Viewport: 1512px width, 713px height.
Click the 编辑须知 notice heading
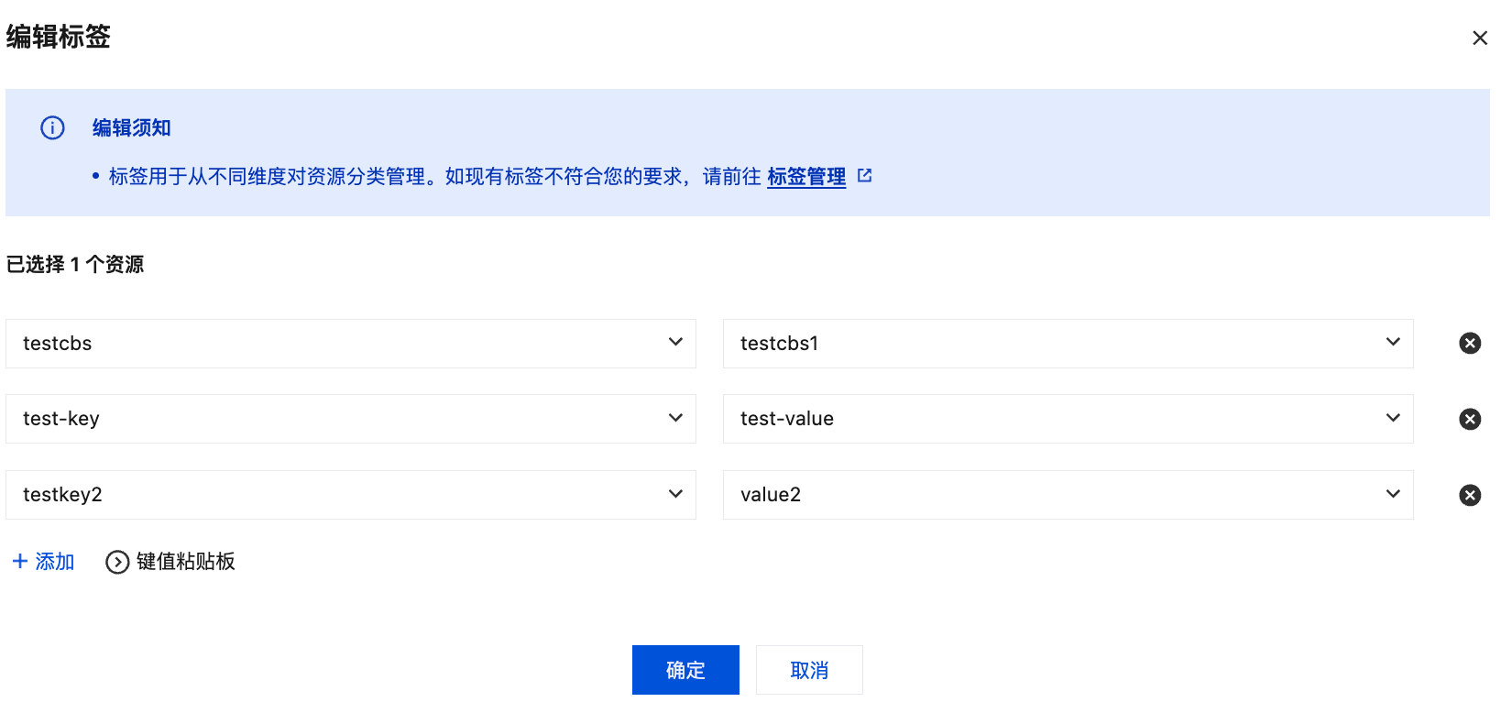(132, 127)
